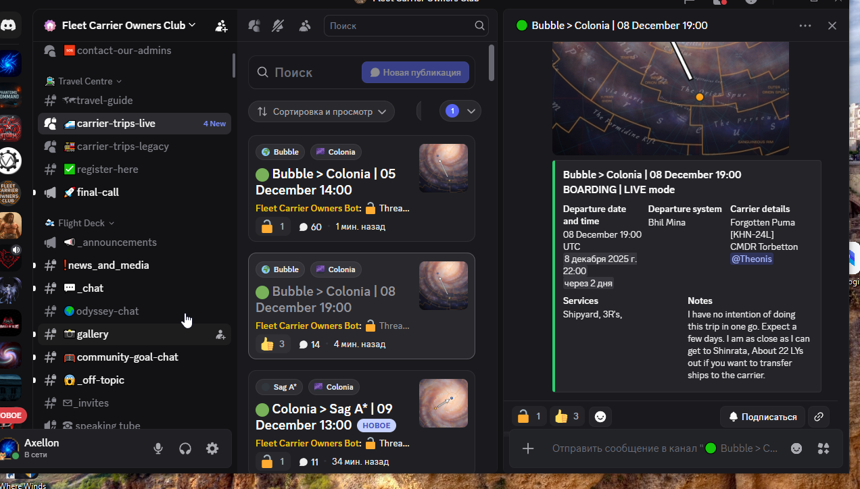Open odyssey-chat channel
The height and width of the screenshot is (489, 860).
click(135, 311)
